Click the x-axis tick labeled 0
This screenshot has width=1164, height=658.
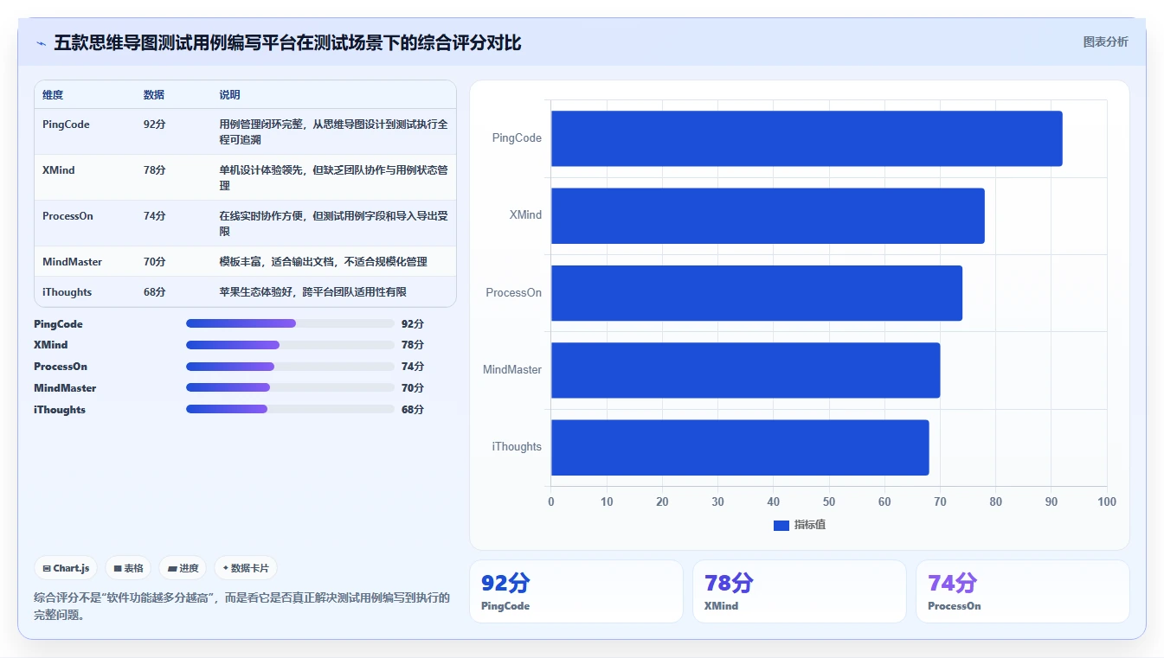point(551,501)
